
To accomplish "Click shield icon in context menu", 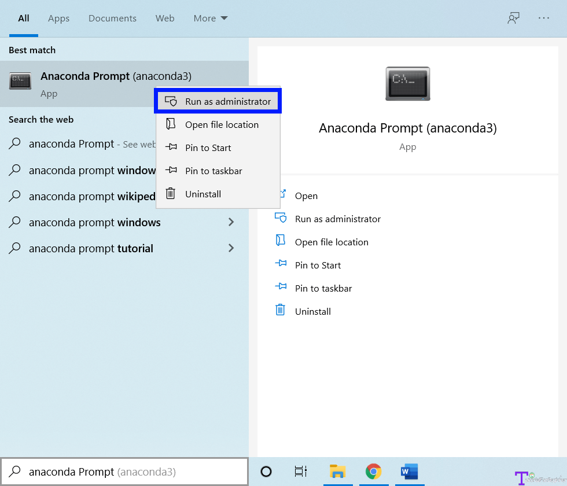I will point(171,101).
